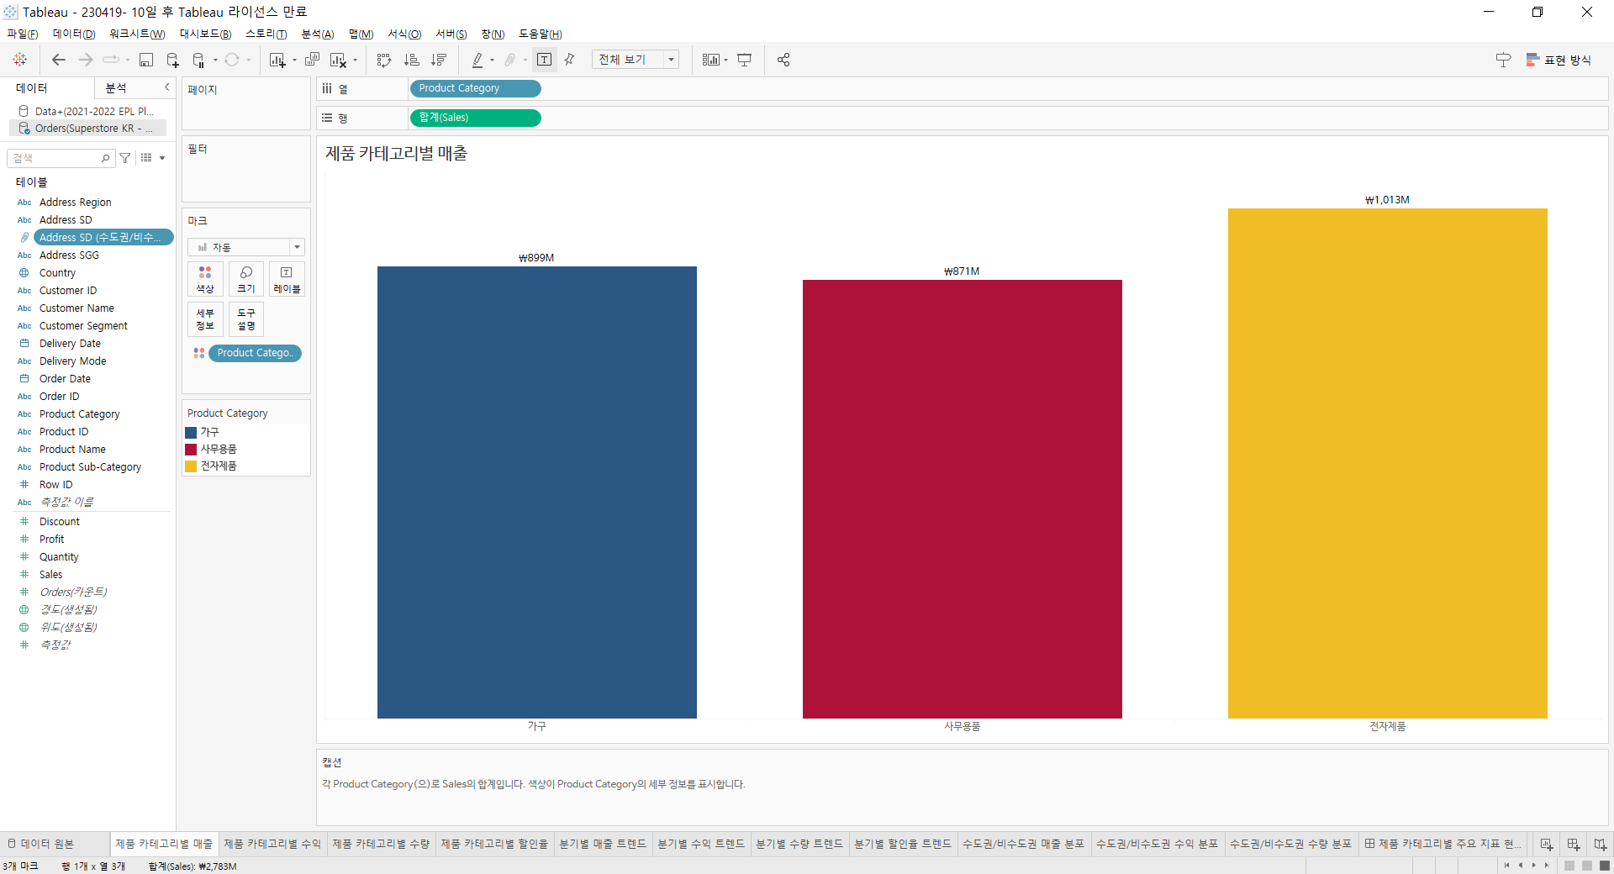1614x874 pixels.
Task: Click the swap rows and columns icon
Action: (x=384, y=60)
